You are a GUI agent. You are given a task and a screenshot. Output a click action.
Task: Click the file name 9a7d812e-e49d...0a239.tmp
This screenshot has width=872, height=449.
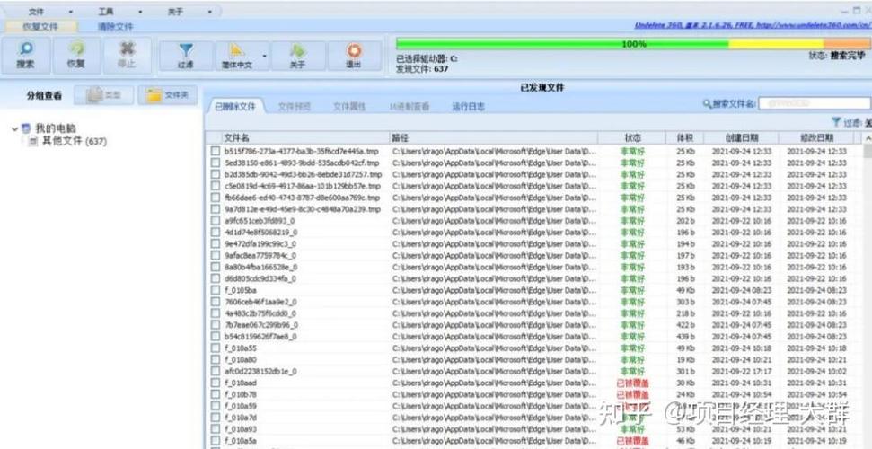pos(303,209)
